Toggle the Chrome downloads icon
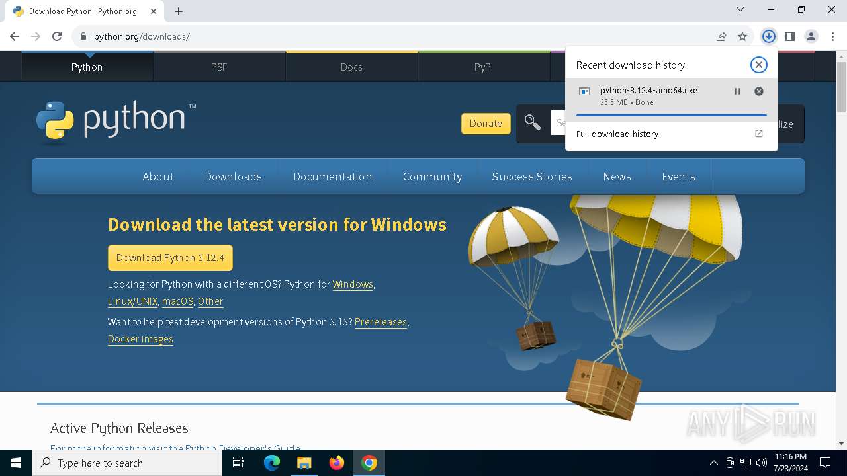 click(x=768, y=36)
